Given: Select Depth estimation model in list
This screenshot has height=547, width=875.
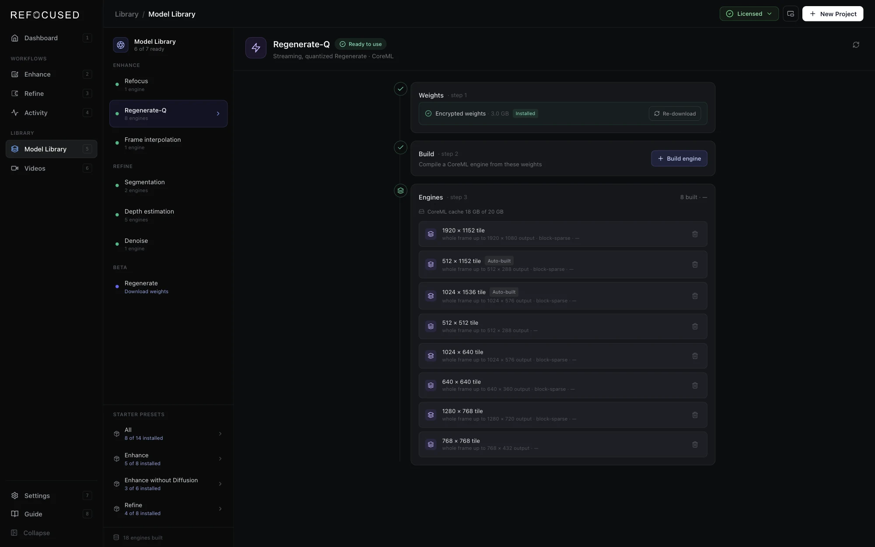Looking at the screenshot, I should tap(168, 215).
